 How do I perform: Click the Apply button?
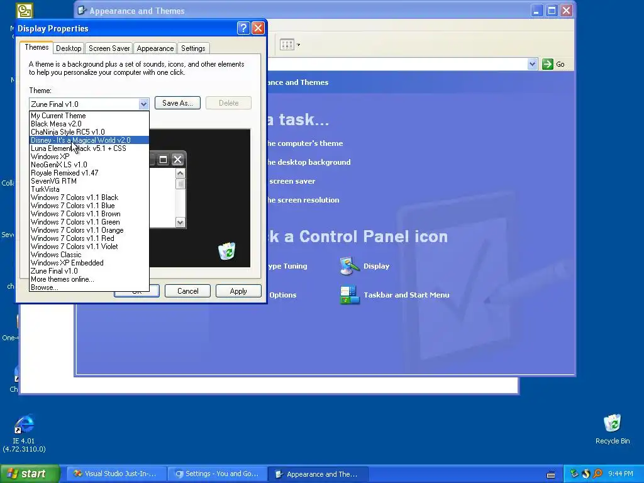tap(238, 291)
